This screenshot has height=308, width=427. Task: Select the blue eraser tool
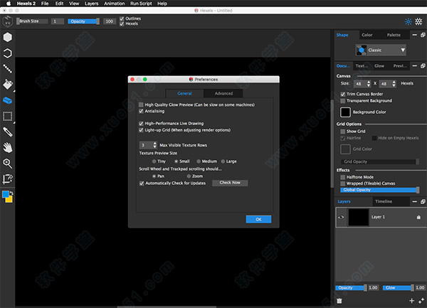(x=8, y=100)
